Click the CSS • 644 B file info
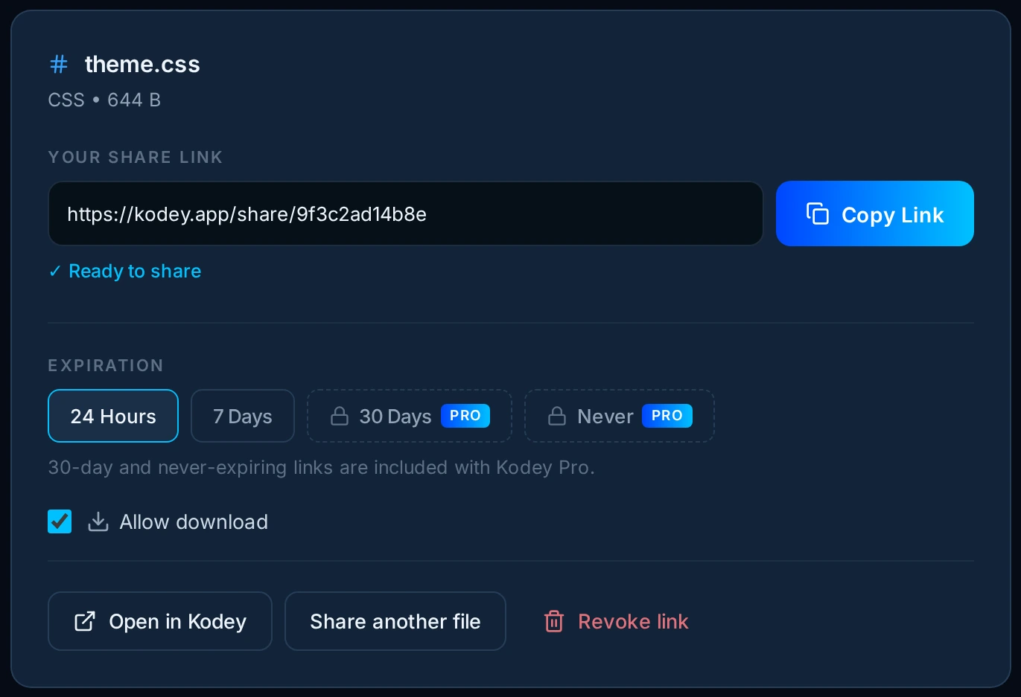This screenshot has height=697, width=1021. [104, 100]
